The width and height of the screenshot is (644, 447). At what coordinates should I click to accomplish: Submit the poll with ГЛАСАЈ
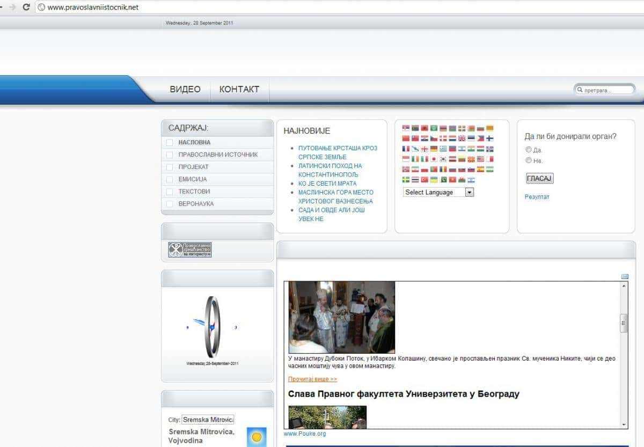[539, 178]
